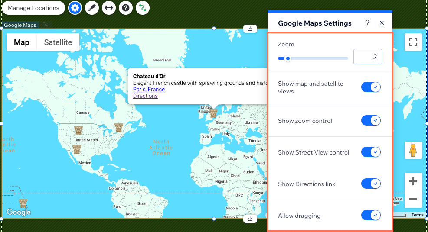Image resolution: width=428 pixels, height=232 pixels.
Task: Select the top download handle icon
Action: tap(250, 29)
